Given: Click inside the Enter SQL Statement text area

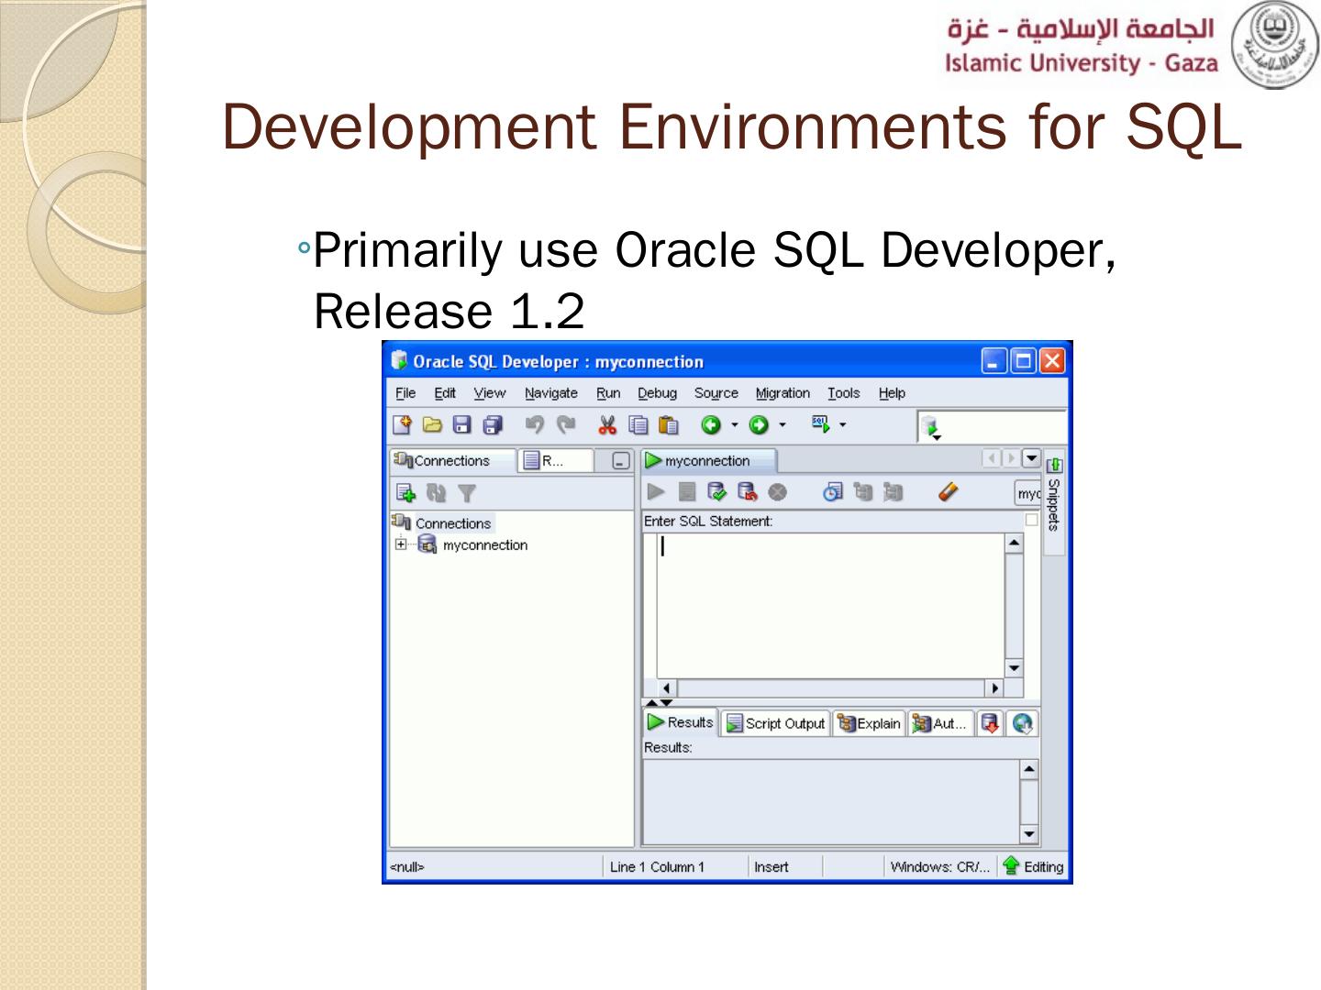Looking at the screenshot, I should coord(830,605).
